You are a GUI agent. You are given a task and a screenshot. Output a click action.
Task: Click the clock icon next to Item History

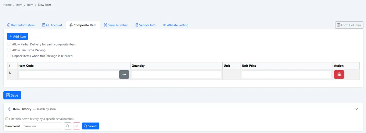[x=9, y=109]
